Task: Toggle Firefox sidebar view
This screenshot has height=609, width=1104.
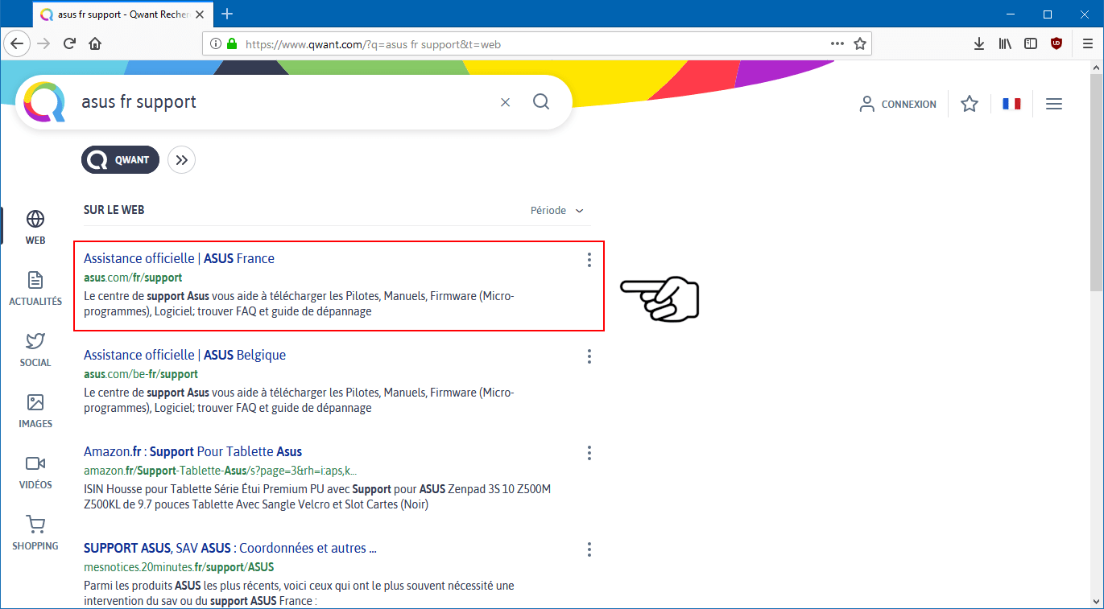Action: tap(1031, 43)
